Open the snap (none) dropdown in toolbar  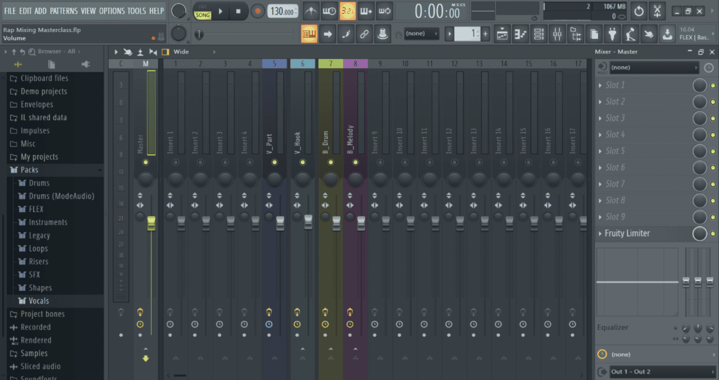(421, 34)
